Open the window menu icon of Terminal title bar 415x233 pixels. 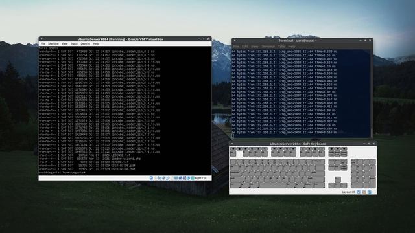235,41
